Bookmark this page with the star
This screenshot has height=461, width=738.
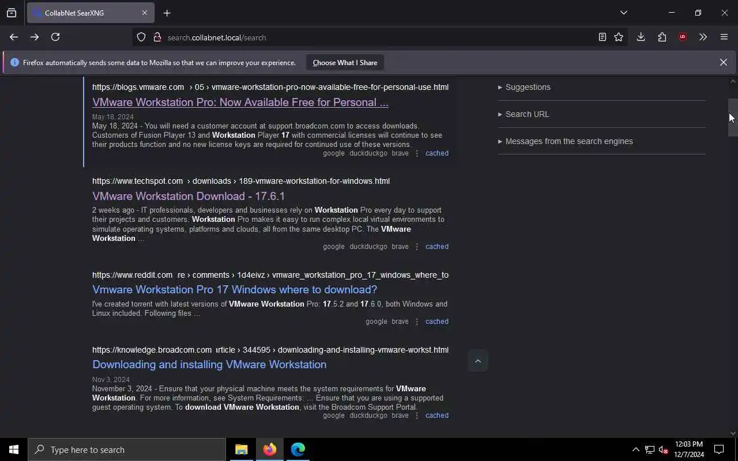[x=619, y=37]
